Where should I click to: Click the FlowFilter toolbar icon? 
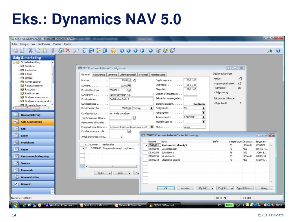(98, 51)
